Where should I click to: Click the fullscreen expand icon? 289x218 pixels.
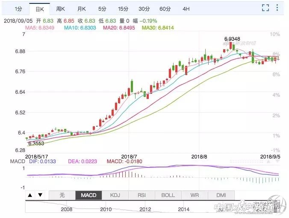pyautogui.click(x=265, y=8)
